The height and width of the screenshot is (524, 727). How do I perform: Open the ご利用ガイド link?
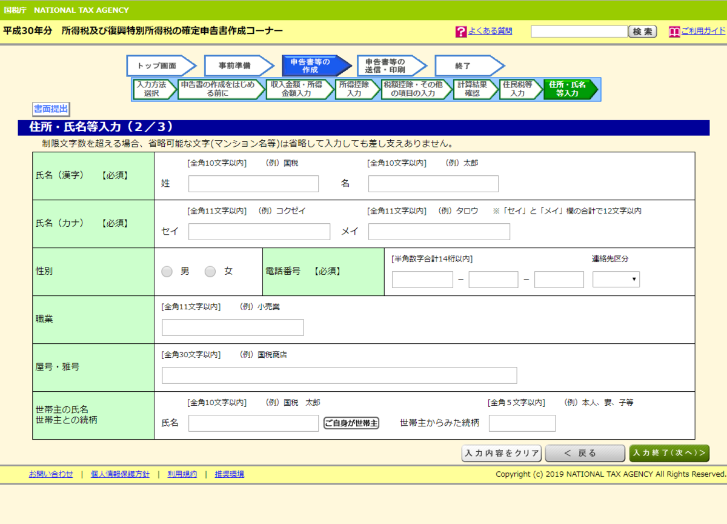coord(703,31)
